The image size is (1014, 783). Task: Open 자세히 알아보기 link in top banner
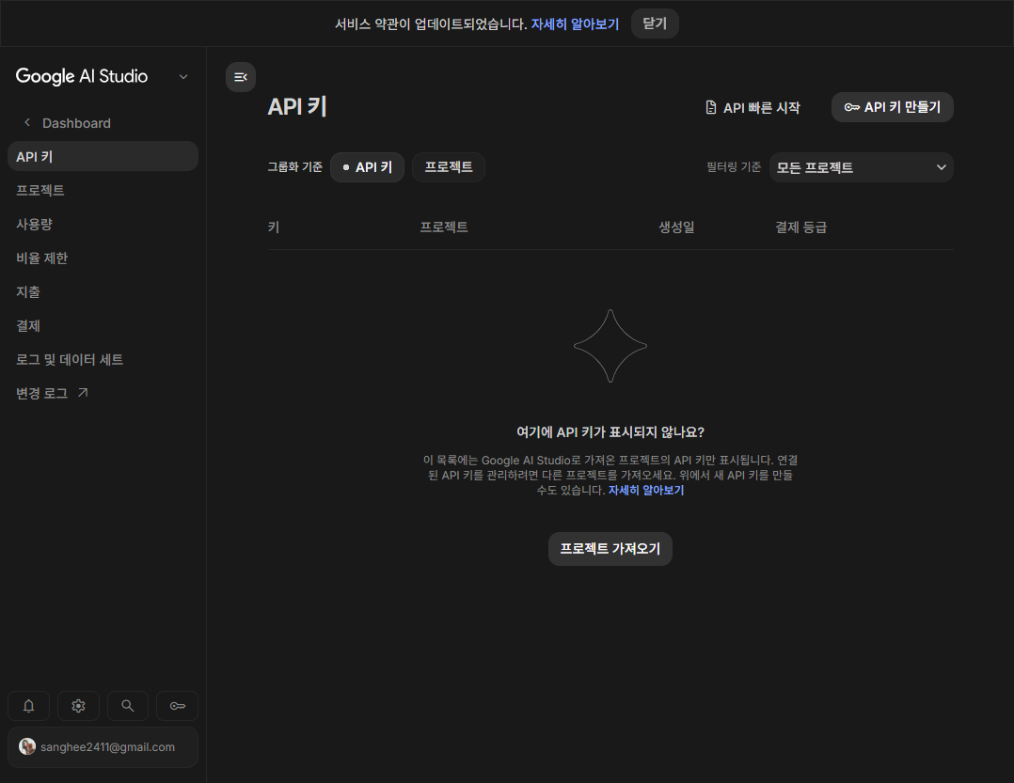click(575, 23)
